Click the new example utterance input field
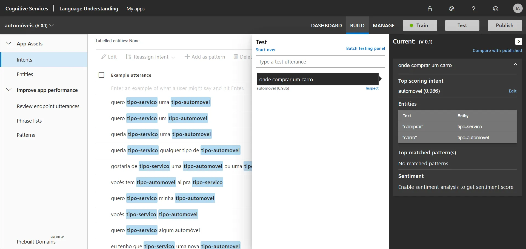The width and height of the screenshot is (526, 249). coord(178,88)
